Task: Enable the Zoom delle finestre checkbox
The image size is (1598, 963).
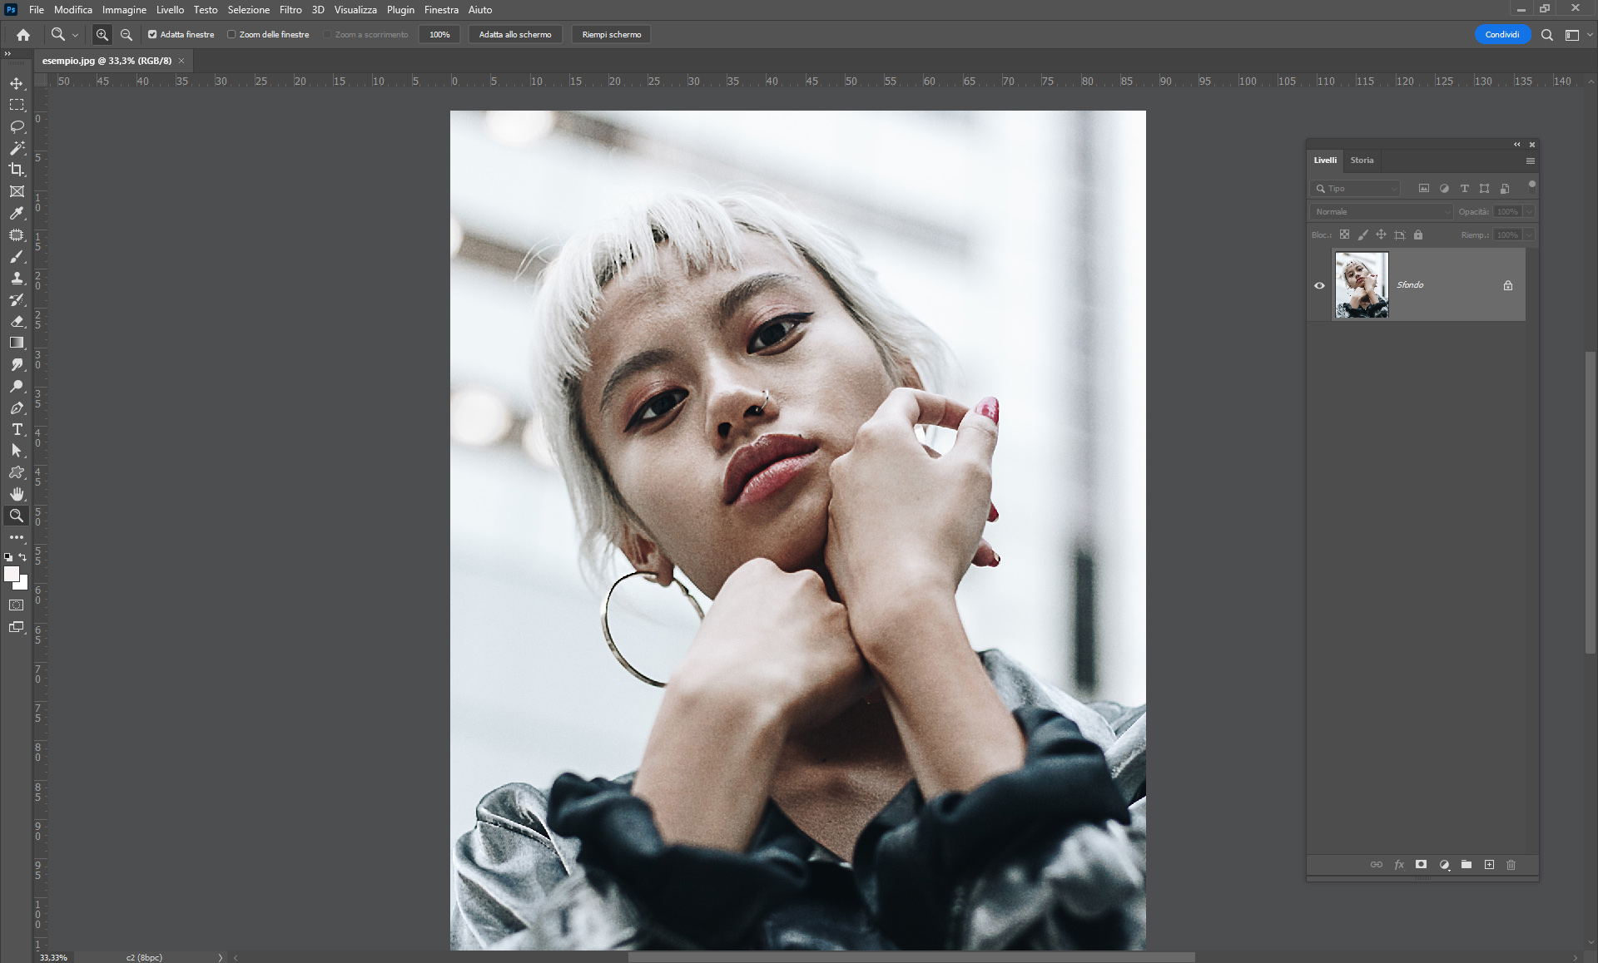Action: pyautogui.click(x=231, y=35)
